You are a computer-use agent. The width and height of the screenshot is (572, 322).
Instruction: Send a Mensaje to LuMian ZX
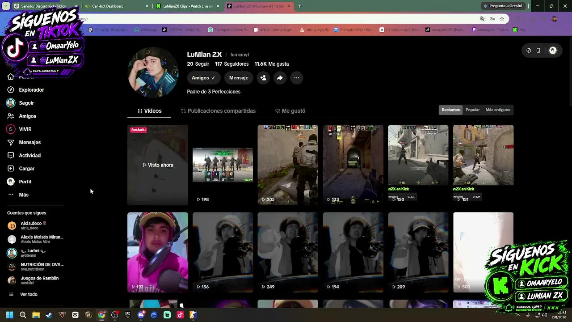coord(239,78)
